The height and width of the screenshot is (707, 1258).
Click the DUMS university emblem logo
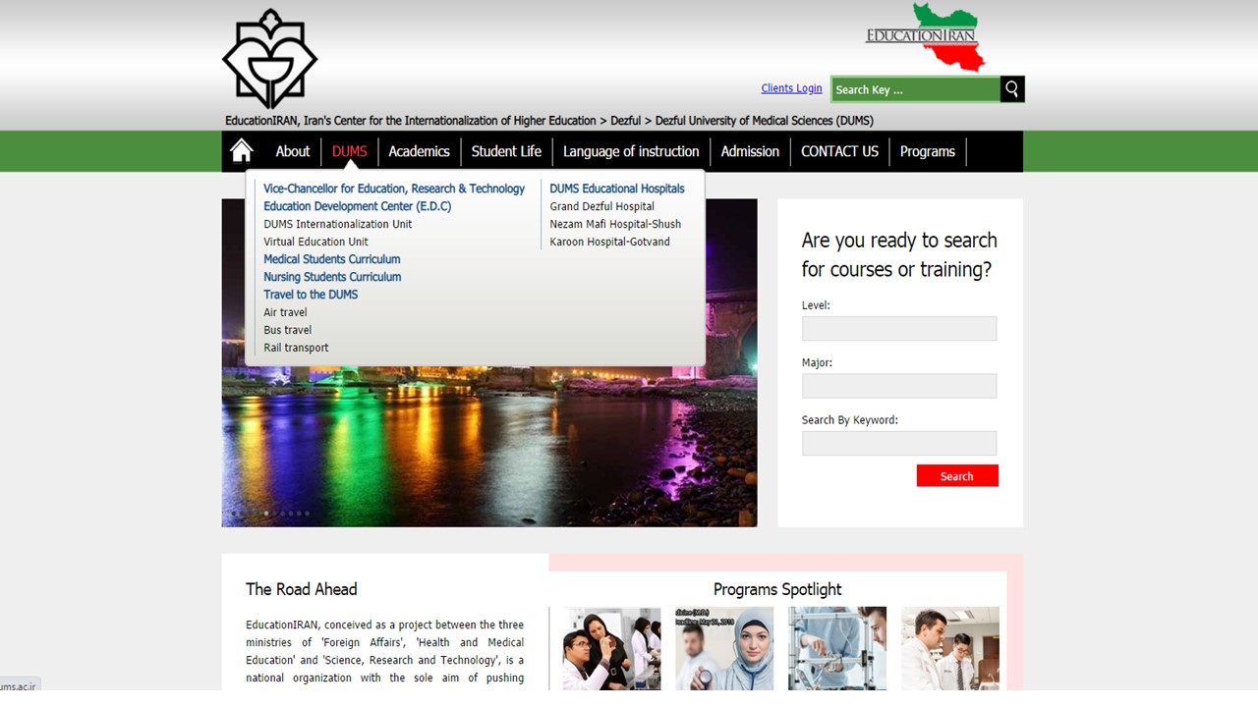(x=269, y=59)
